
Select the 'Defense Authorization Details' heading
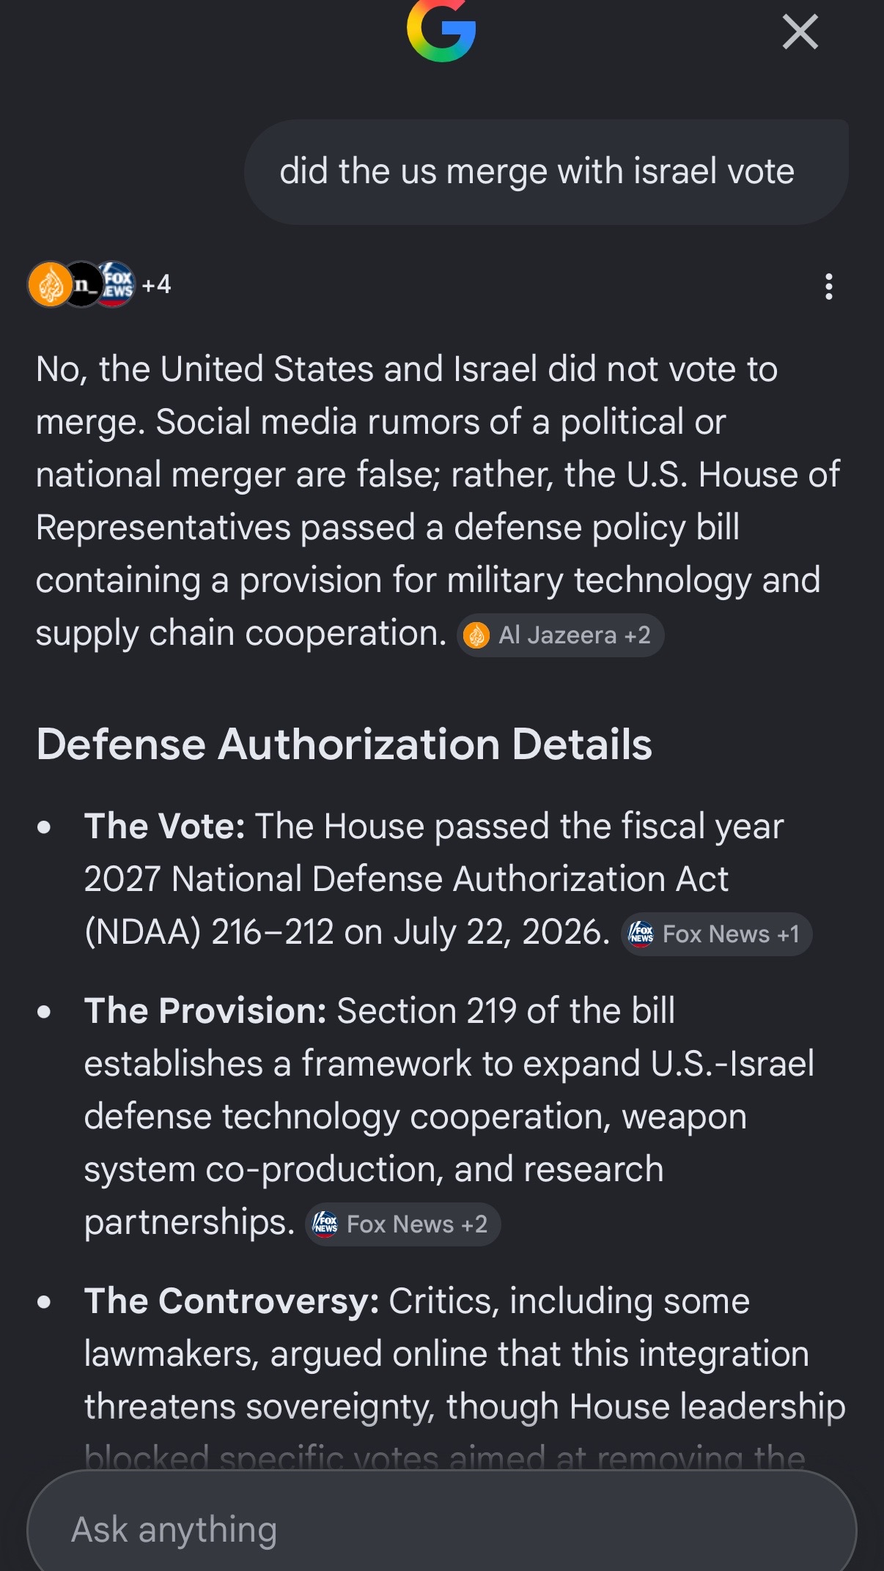click(x=344, y=744)
